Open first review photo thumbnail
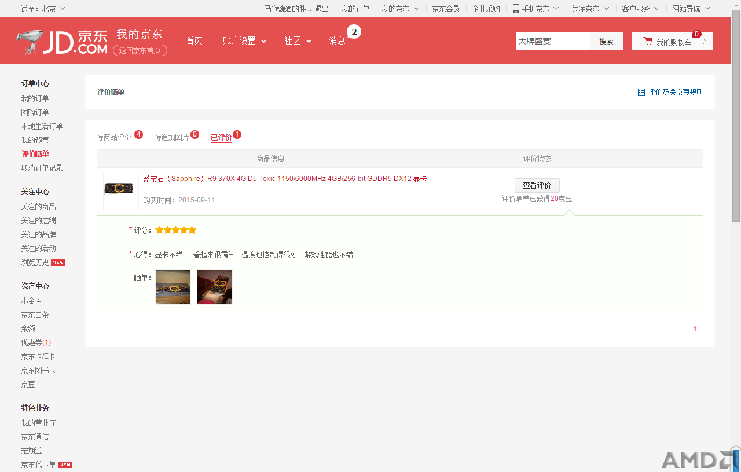Screen dimensions: 741x472 (173, 287)
